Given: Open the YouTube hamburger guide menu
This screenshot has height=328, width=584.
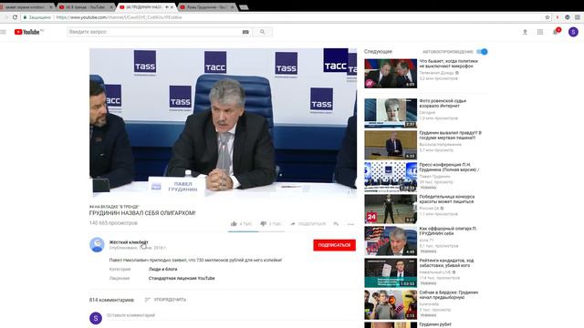Looking at the screenshot, I should click(x=4, y=32).
